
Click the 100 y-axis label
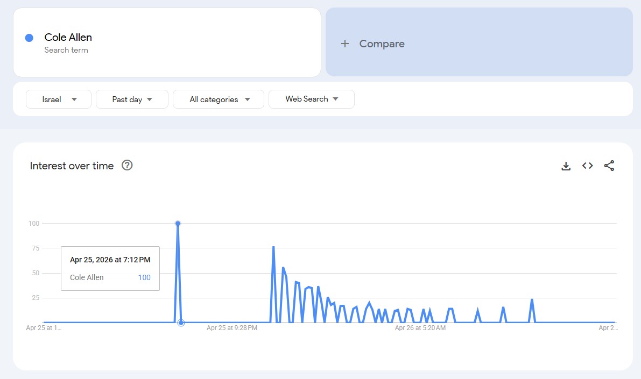(x=34, y=224)
